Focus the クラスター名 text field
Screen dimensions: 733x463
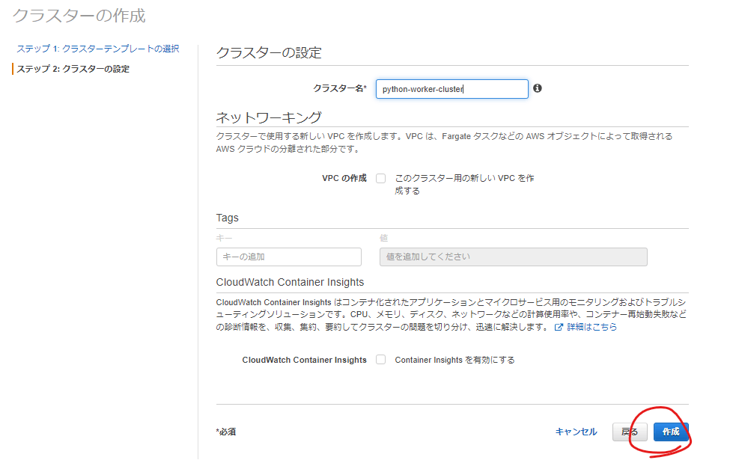pos(451,89)
